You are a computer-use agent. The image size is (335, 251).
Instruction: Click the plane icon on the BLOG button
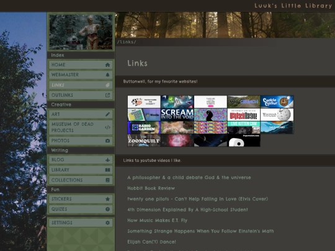[107, 160]
